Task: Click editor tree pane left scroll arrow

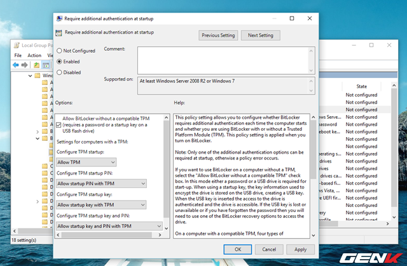Action: coord(15,231)
